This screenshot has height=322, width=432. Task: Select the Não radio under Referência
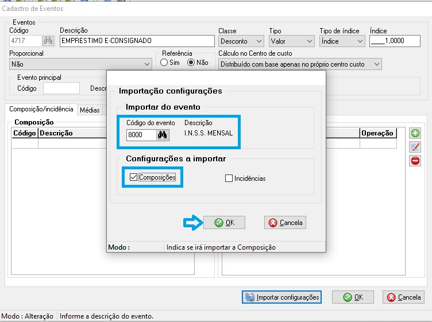[191, 63]
